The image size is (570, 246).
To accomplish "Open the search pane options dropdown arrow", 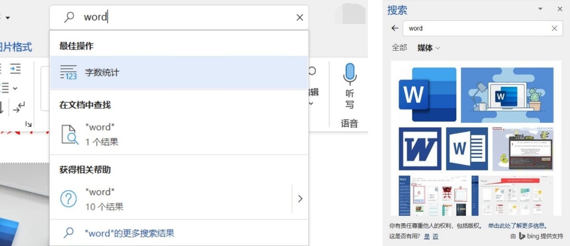I will point(540,9).
